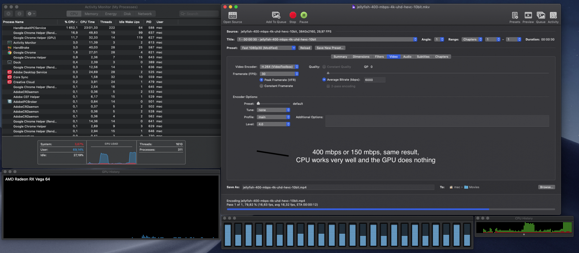Click Activity Monitor's inspect process (i) icon
The image size is (579, 253).
(19, 14)
